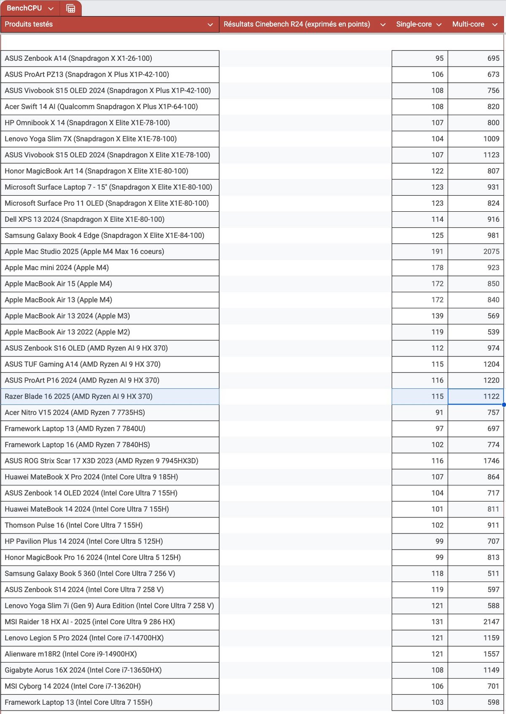Select the ASUS Zenbook S16 OLED product cell
506x714 pixels.
pos(110,348)
